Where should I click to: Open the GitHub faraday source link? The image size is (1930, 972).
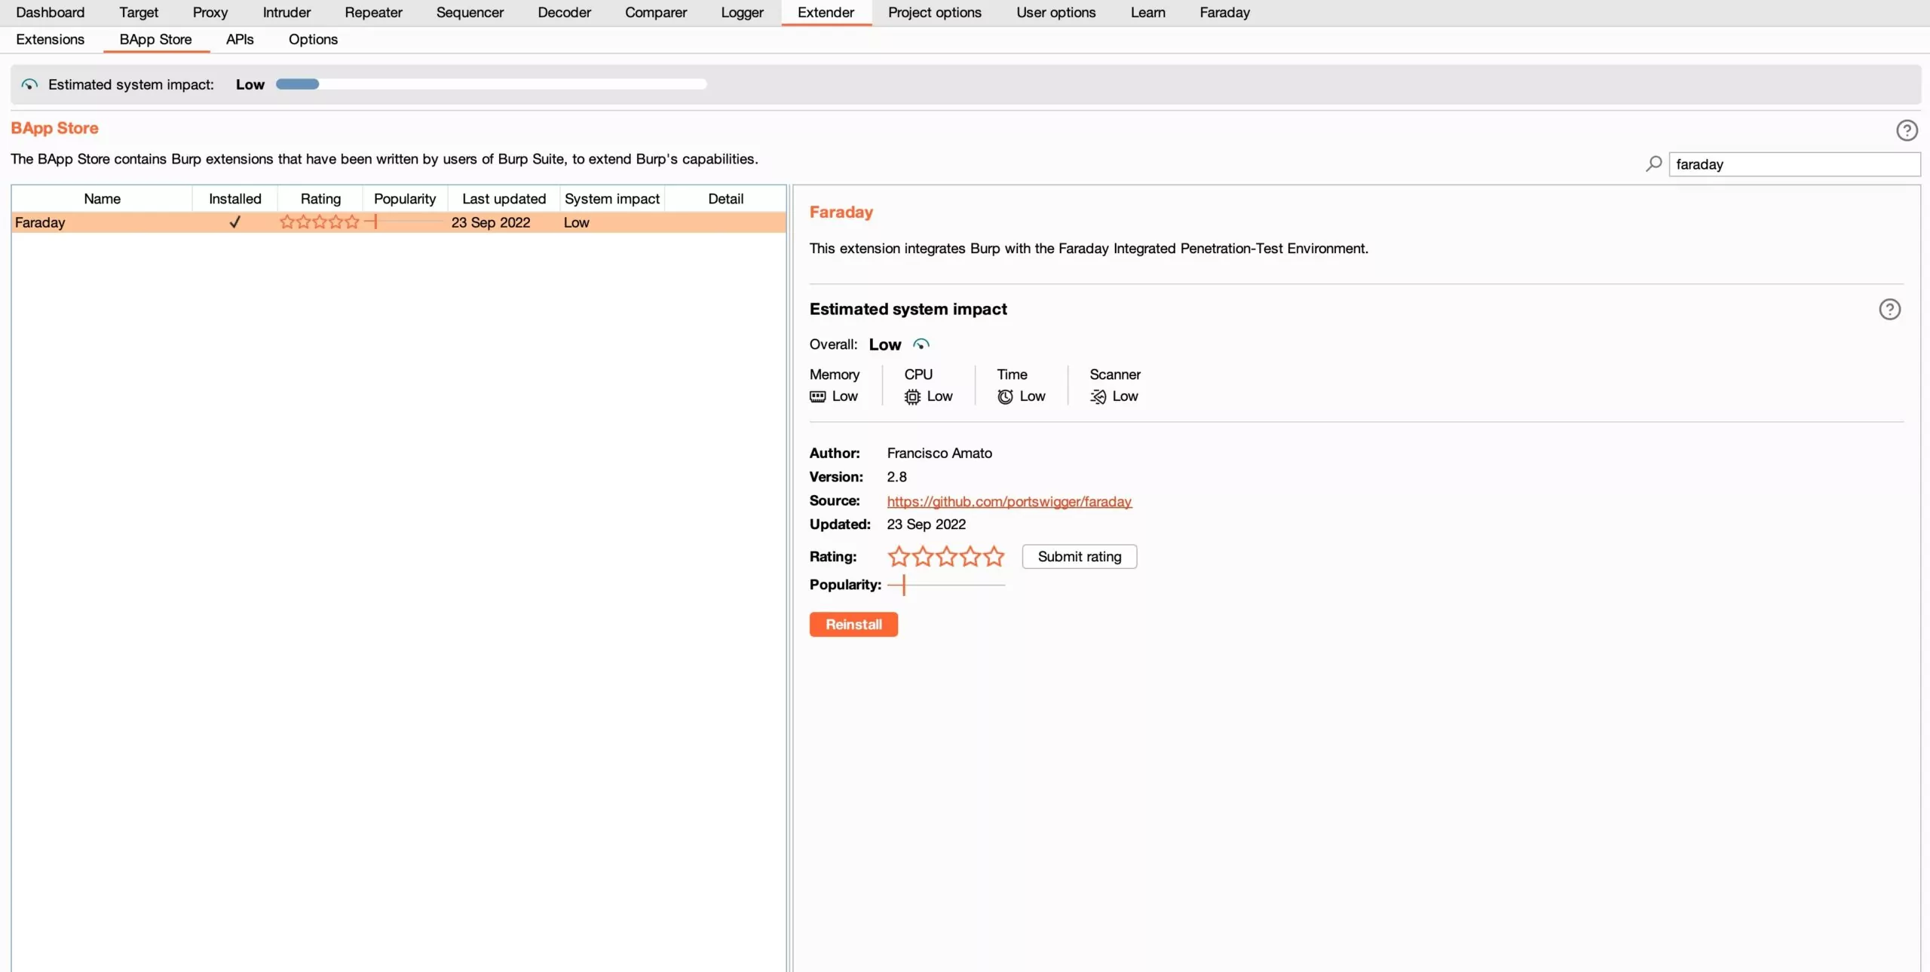pyautogui.click(x=1009, y=501)
